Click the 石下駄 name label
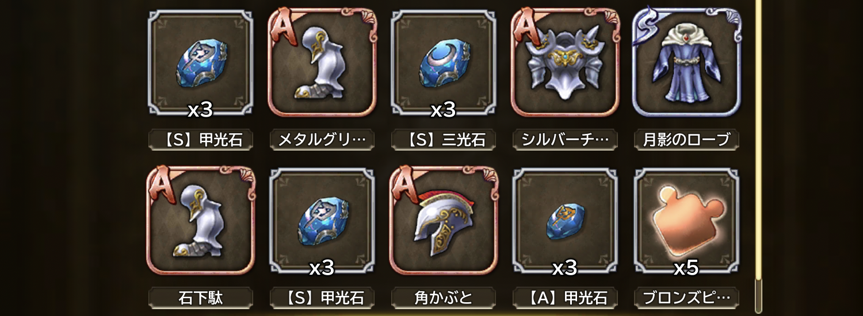 click(201, 298)
